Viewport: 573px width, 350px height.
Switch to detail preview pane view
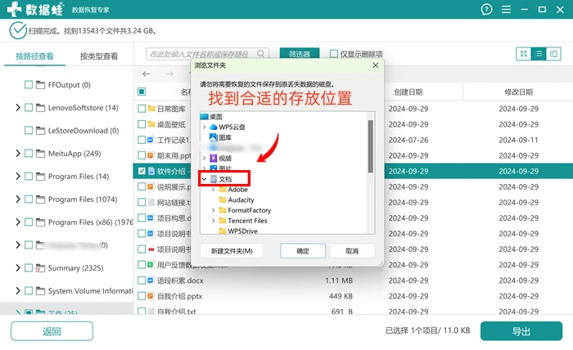[553, 54]
